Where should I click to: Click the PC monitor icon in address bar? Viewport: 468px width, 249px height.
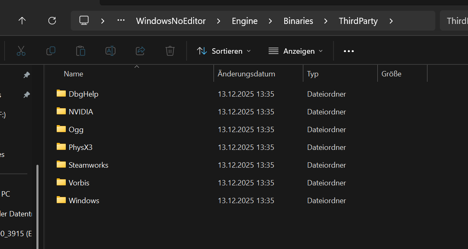coord(84,21)
